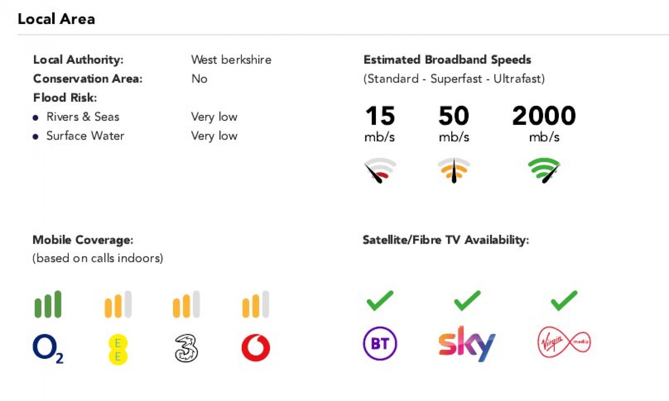This screenshot has width=669, height=401.
Task: Click the red standard speed wifi gauge
Action: (380, 170)
